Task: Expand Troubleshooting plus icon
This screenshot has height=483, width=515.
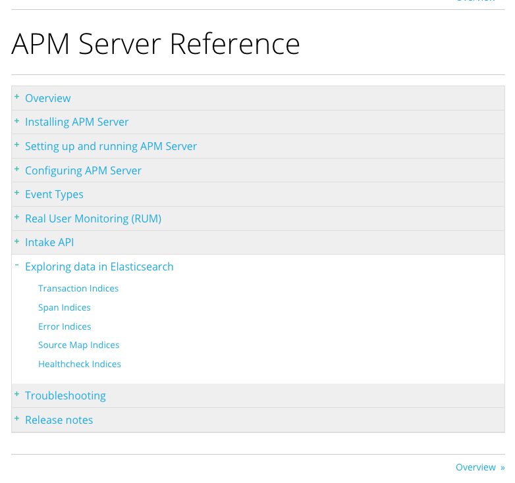Action: (x=16, y=394)
